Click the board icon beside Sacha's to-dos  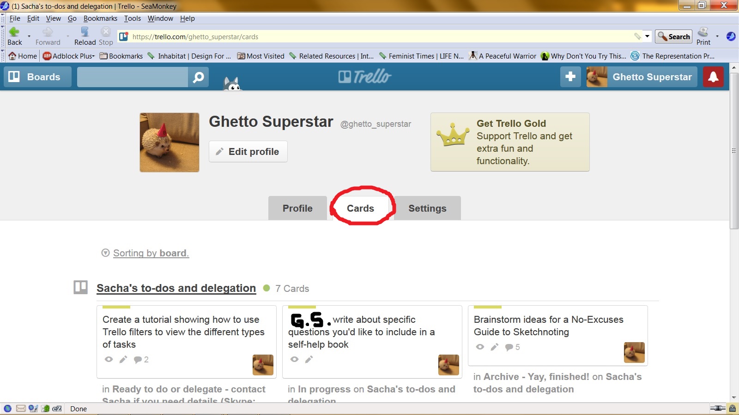[x=80, y=287]
